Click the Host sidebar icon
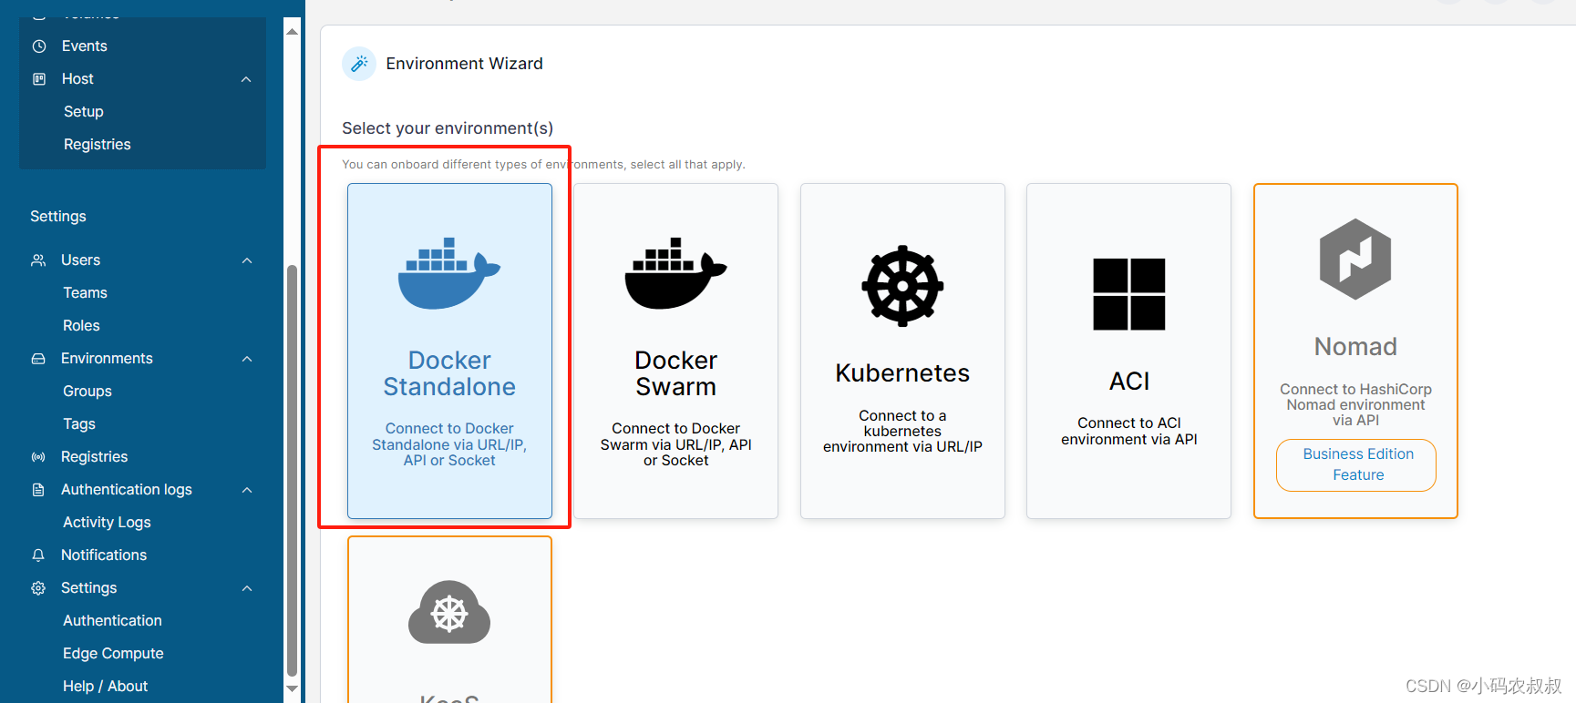This screenshot has height=703, width=1576. coord(39,78)
